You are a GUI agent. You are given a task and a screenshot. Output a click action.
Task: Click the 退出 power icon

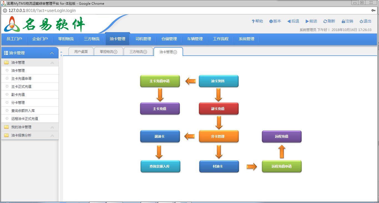pyautogui.click(x=361, y=21)
